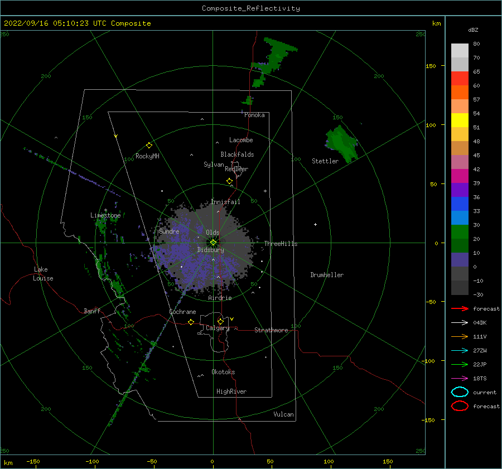
Task: Click the yellow diamond marker below RedDeer
Action: 229,181
